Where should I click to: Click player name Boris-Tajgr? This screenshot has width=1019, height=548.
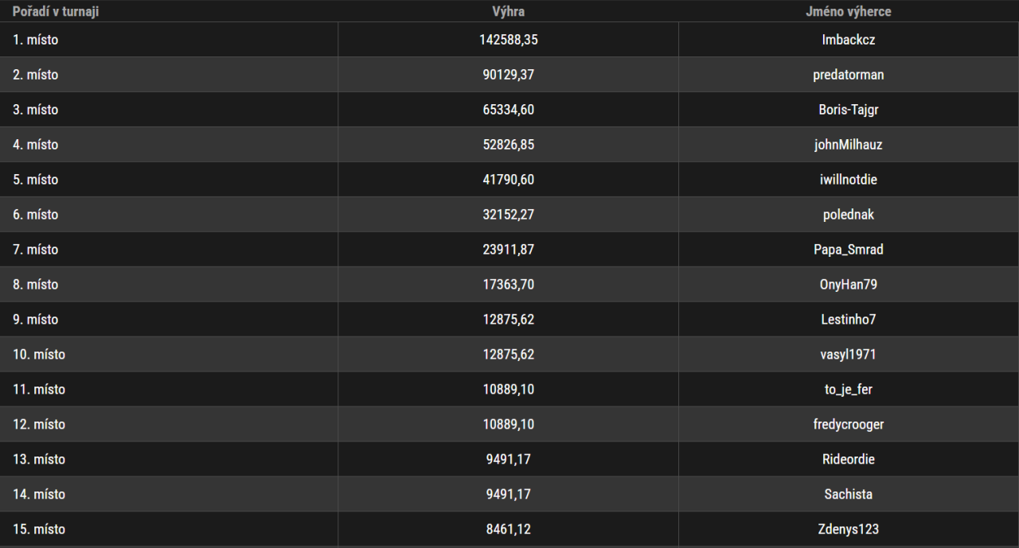coord(849,110)
